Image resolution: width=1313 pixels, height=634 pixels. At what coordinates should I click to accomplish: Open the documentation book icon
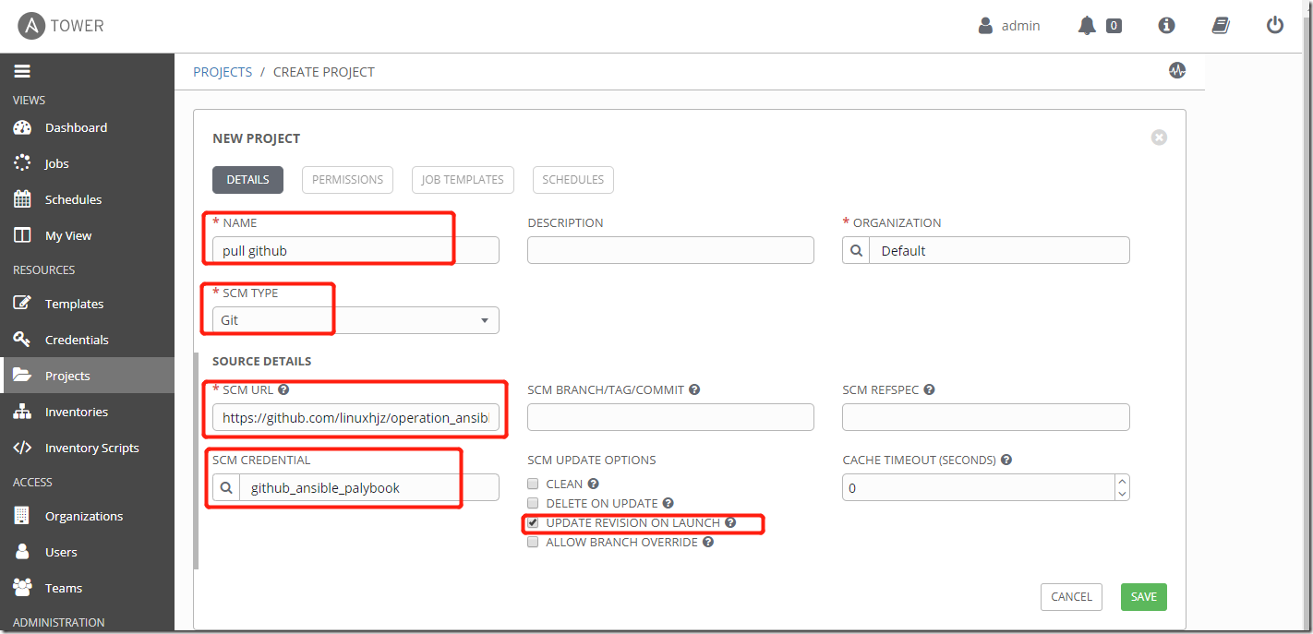point(1221,26)
